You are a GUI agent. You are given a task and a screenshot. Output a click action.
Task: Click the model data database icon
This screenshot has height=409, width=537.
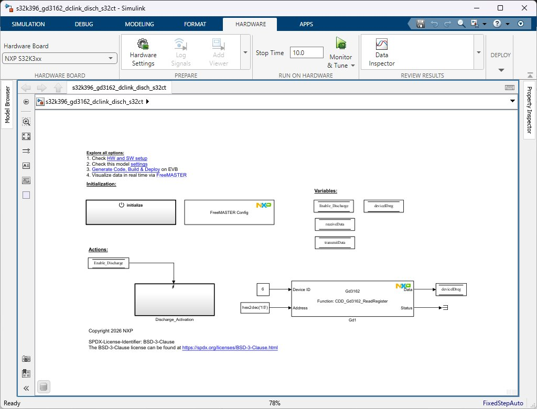click(x=44, y=387)
